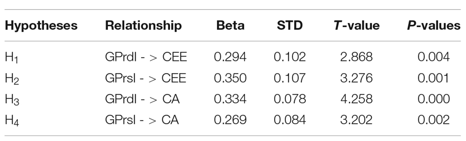Click the Beta value 0.294

(230, 57)
